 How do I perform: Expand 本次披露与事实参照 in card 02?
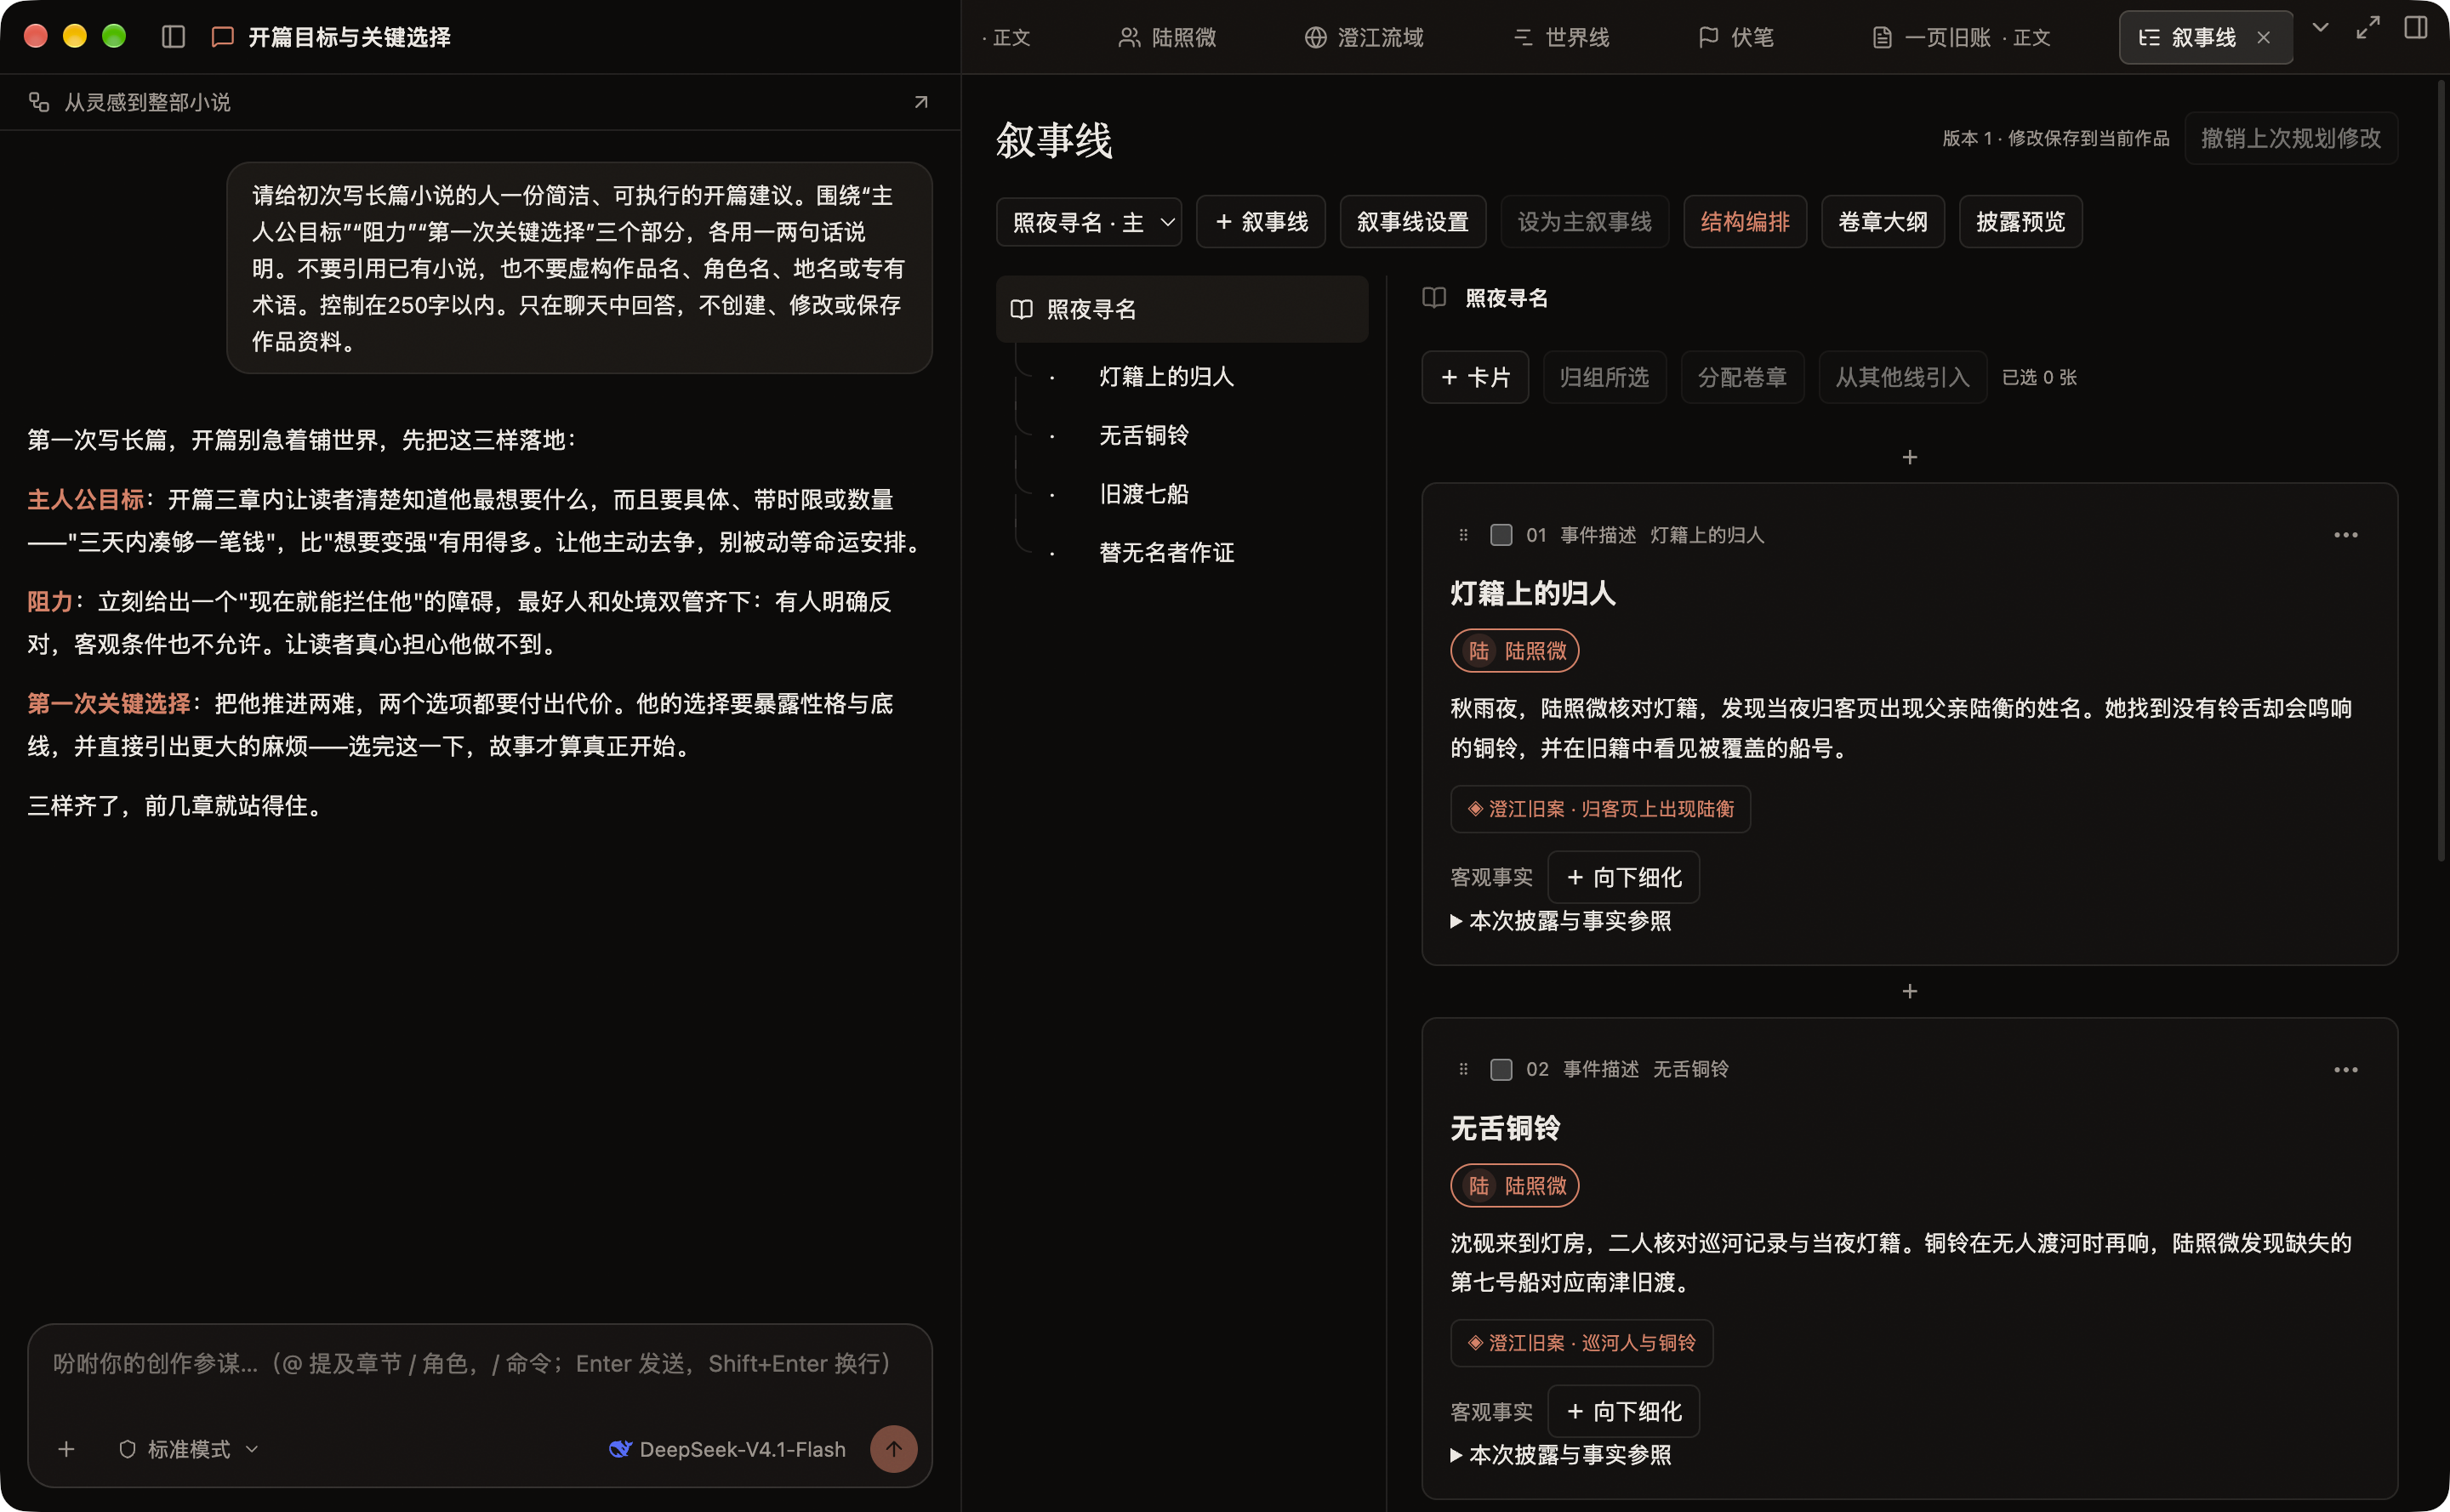(x=1559, y=1455)
